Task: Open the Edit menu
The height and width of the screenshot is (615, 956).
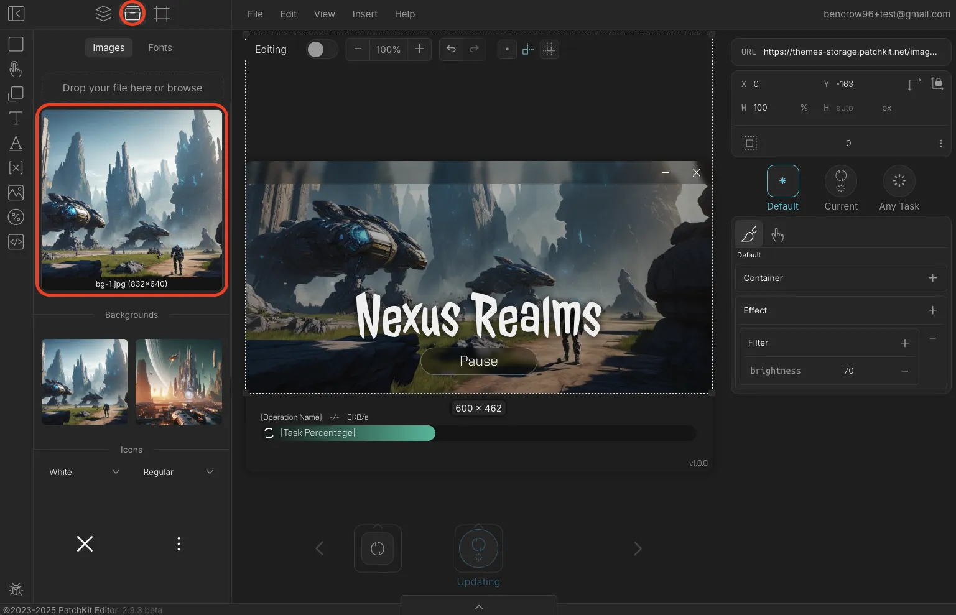Action: pyautogui.click(x=288, y=14)
